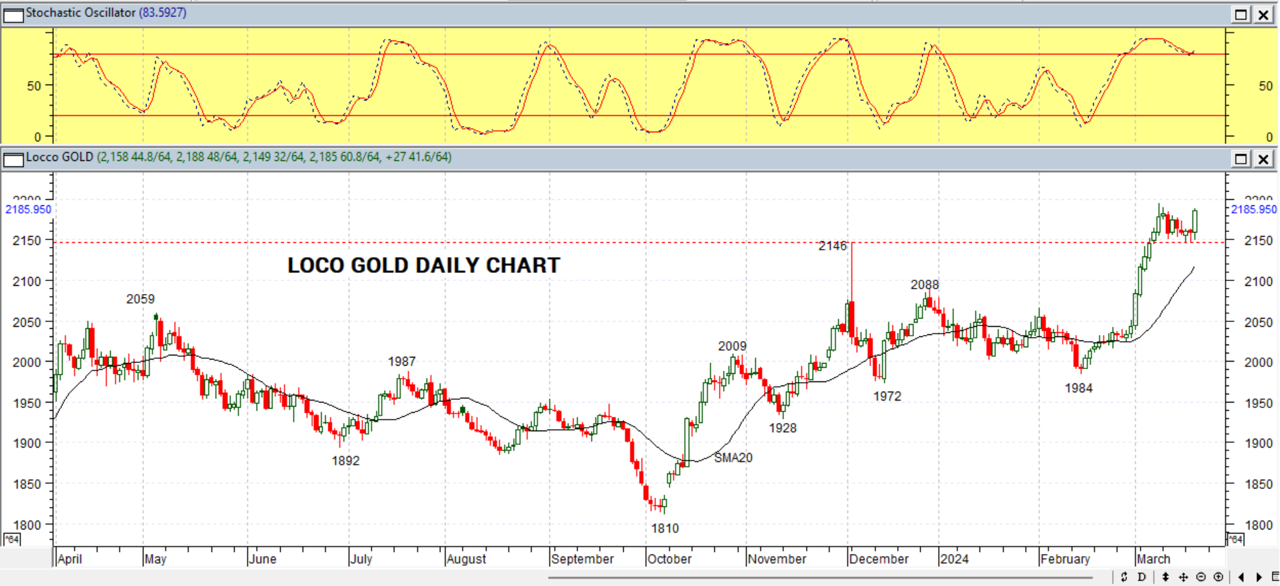1280x586 pixels.
Task: Maximize the Locco GOLD pane
Action: pos(1241,159)
